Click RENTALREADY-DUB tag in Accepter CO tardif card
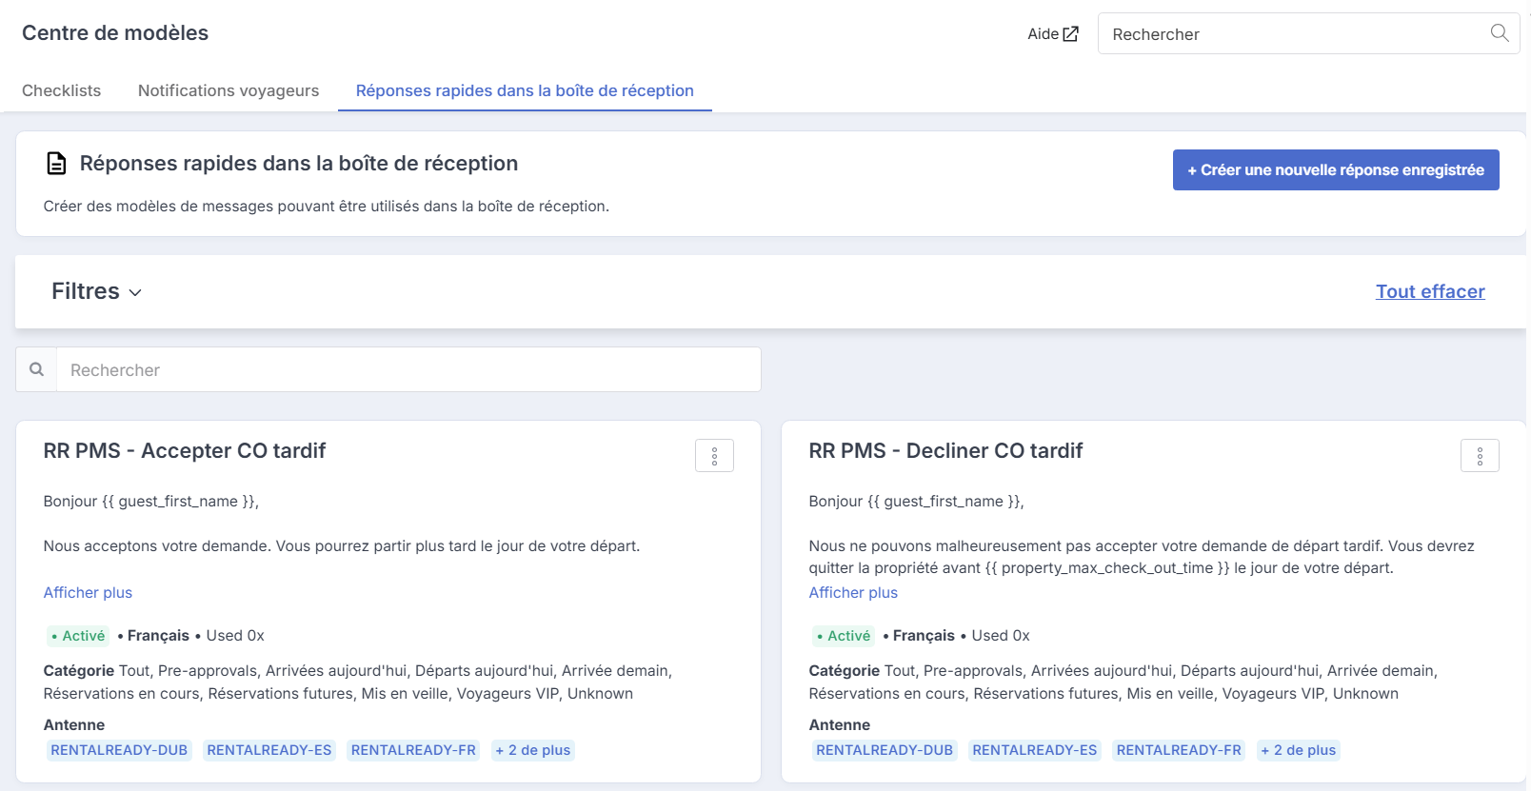This screenshot has height=791, width=1531. point(119,750)
